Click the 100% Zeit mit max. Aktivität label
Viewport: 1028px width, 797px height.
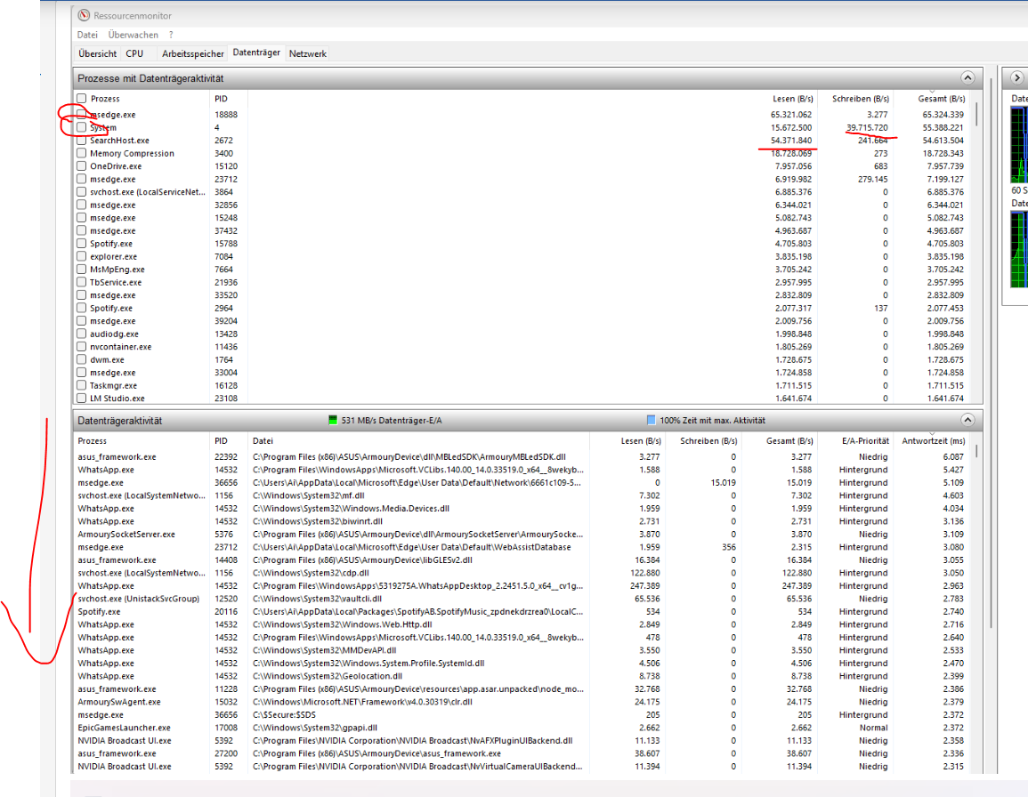click(713, 420)
